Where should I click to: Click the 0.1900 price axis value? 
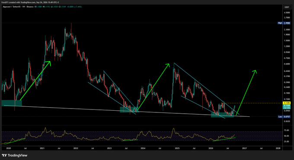287,93
